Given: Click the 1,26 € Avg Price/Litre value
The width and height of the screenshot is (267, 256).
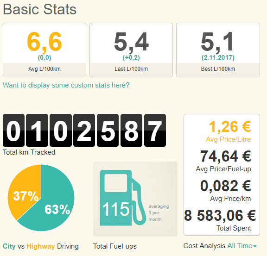Looking at the screenshot, I should 230,127.
